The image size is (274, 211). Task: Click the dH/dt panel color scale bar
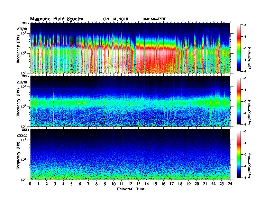(x=239, y=48)
